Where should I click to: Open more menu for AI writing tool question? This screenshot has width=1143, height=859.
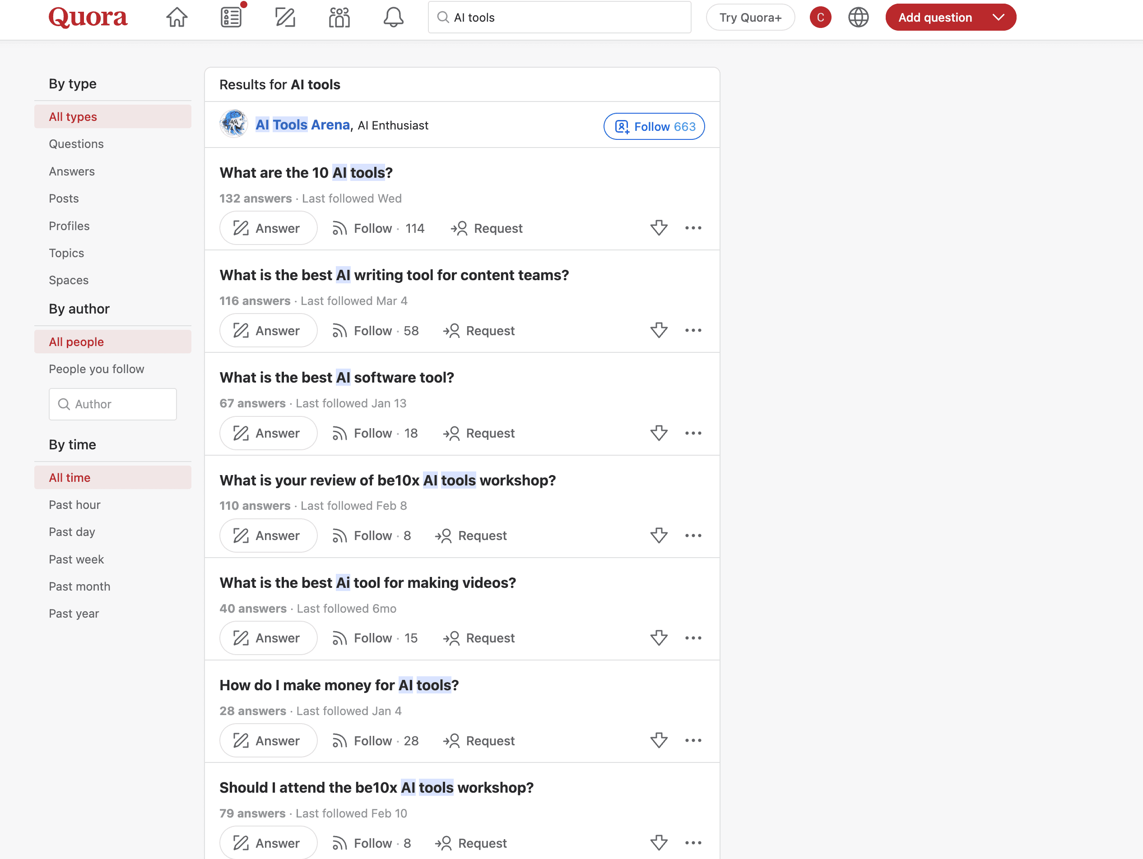693,331
